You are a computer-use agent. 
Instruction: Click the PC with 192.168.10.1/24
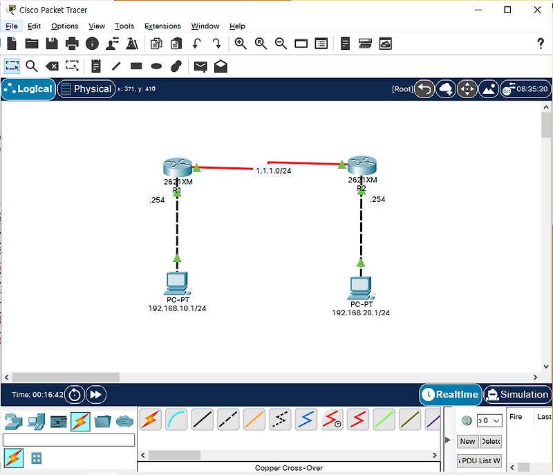tap(178, 283)
